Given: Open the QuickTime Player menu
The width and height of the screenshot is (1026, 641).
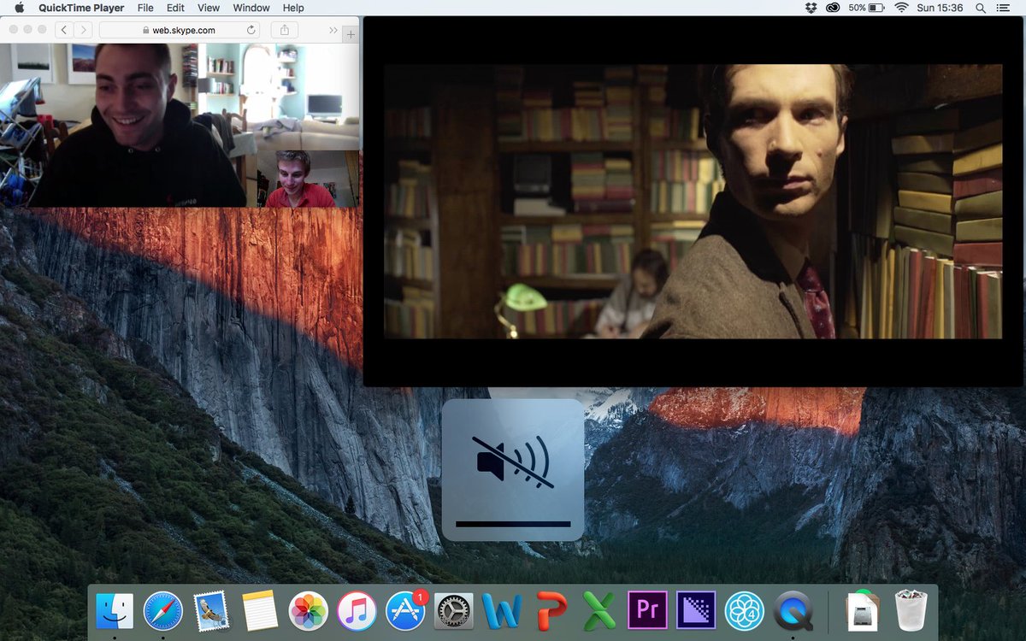Looking at the screenshot, I should (81, 8).
